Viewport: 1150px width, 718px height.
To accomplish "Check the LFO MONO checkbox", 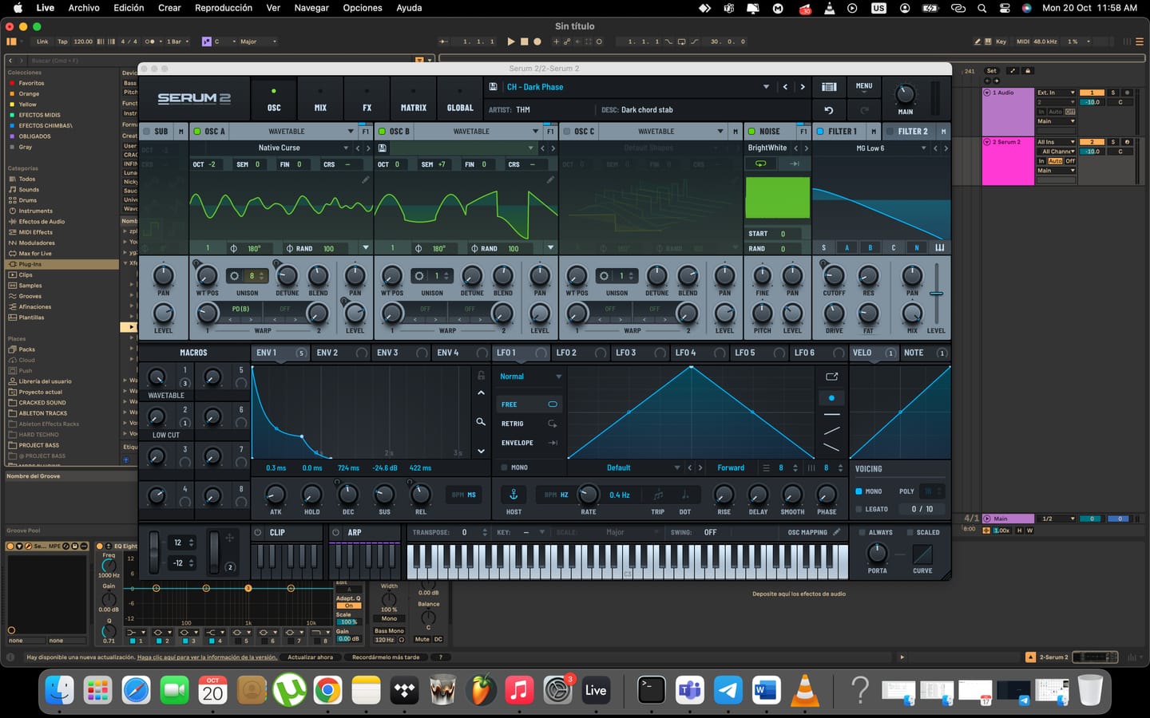I will pos(504,467).
